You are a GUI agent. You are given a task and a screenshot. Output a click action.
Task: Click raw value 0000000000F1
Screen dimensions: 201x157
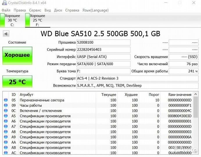coord(180,105)
